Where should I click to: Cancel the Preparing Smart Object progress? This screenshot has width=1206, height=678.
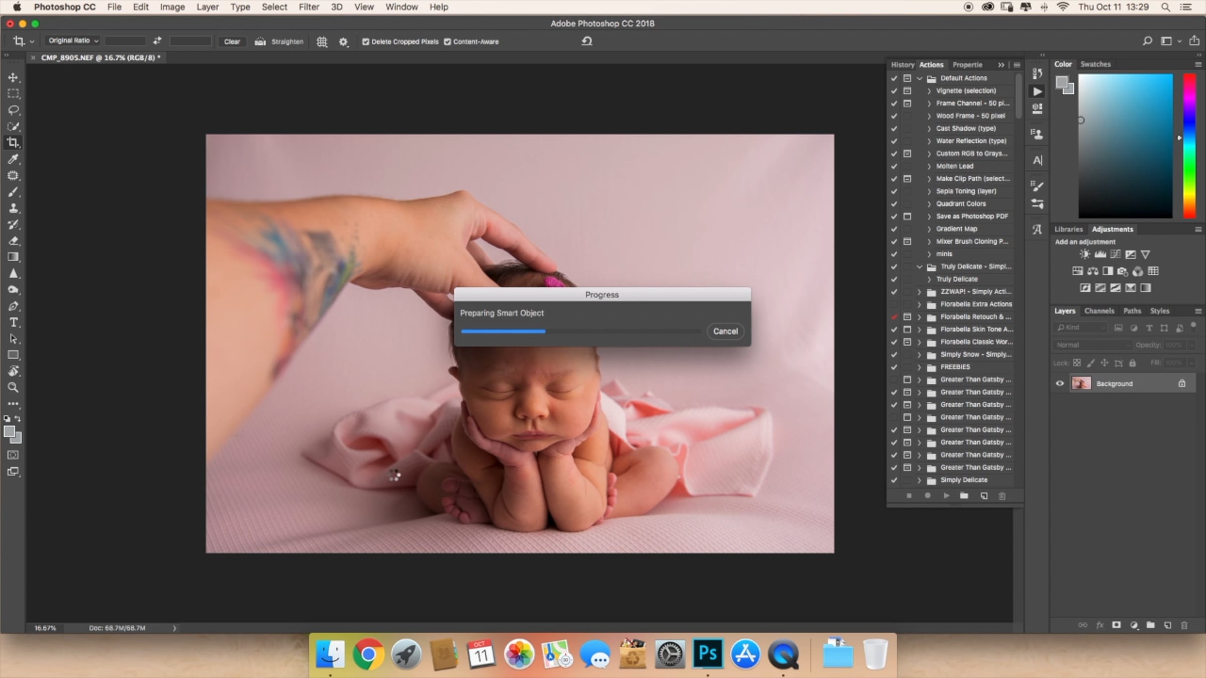(x=725, y=331)
